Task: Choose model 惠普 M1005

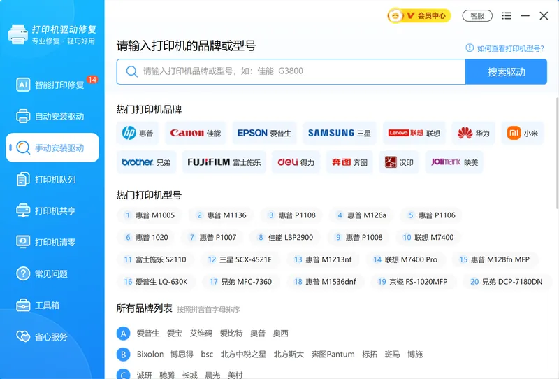Action: tap(149, 215)
